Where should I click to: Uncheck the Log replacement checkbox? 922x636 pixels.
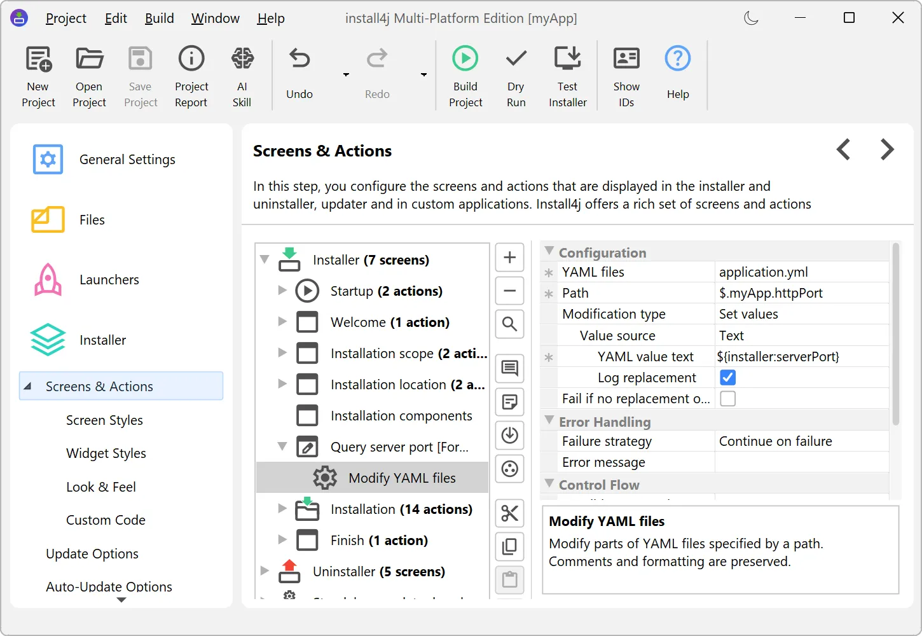click(x=727, y=378)
